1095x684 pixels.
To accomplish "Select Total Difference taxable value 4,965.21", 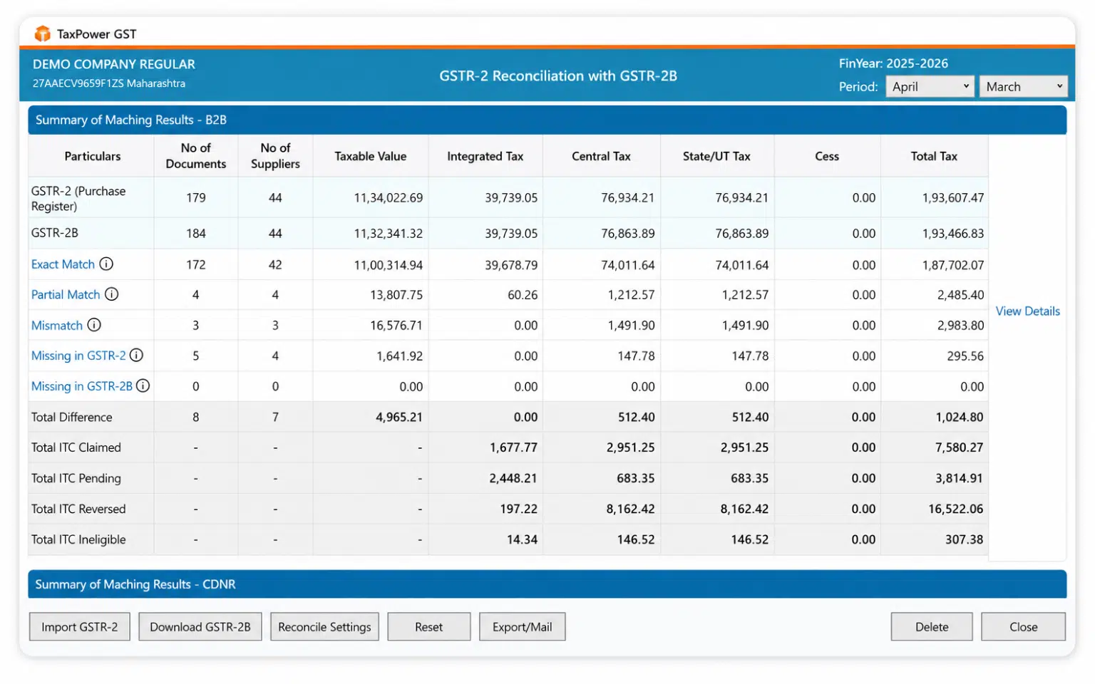I will 399,418.
